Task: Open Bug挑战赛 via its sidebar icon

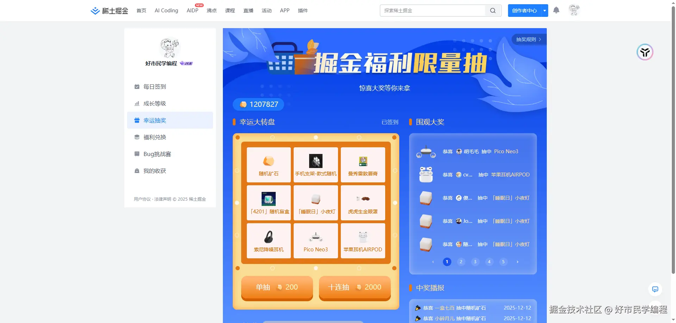Action: click(137, 154)
